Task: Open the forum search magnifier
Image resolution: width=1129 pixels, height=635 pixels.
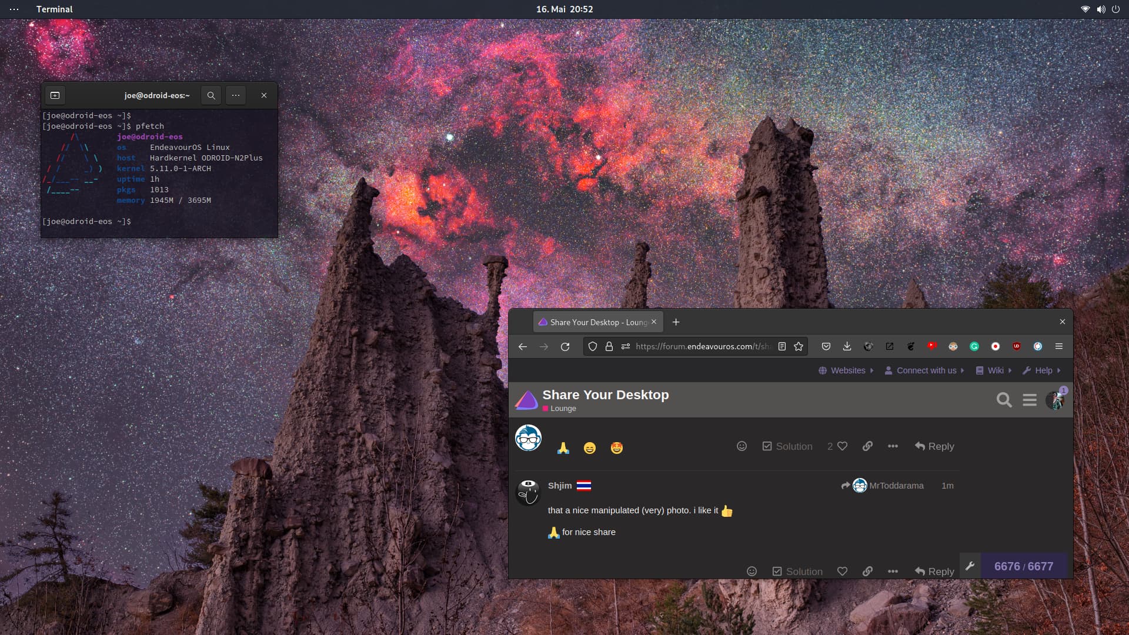Action: pos(1004,400)
